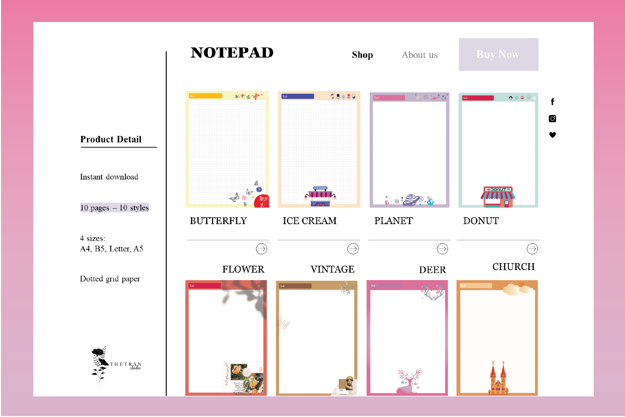The height and width of the screenshot is (417, 625).
Task: Open the Shop menu item
Action: point(362,55)
